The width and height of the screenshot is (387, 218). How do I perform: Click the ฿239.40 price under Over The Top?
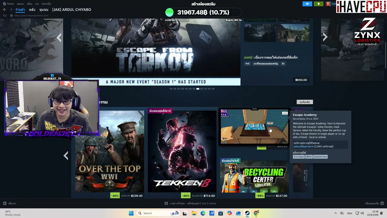[x=137, y=196]
